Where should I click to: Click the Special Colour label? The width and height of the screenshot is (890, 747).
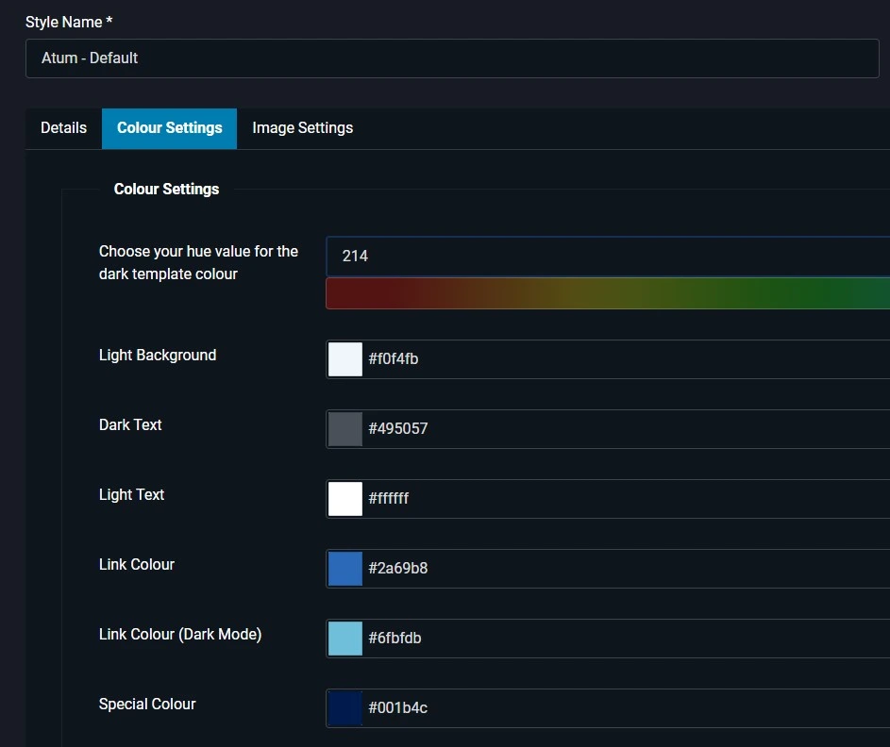[147, 704]
